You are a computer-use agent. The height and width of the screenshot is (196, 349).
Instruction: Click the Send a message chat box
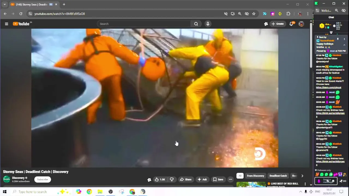pos(326,181)
